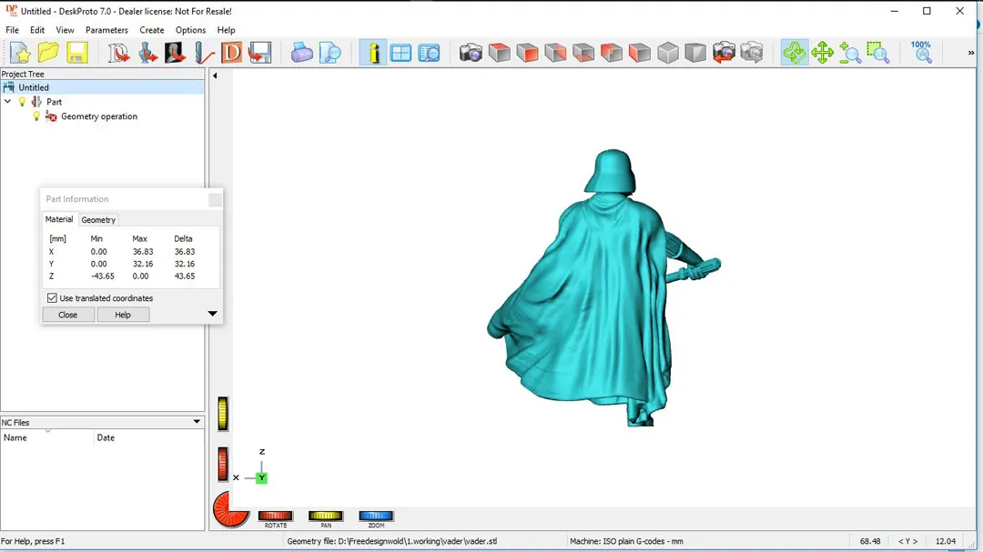The image size is (983, 552).
Task: Open the Create menu
Action: 152,30
